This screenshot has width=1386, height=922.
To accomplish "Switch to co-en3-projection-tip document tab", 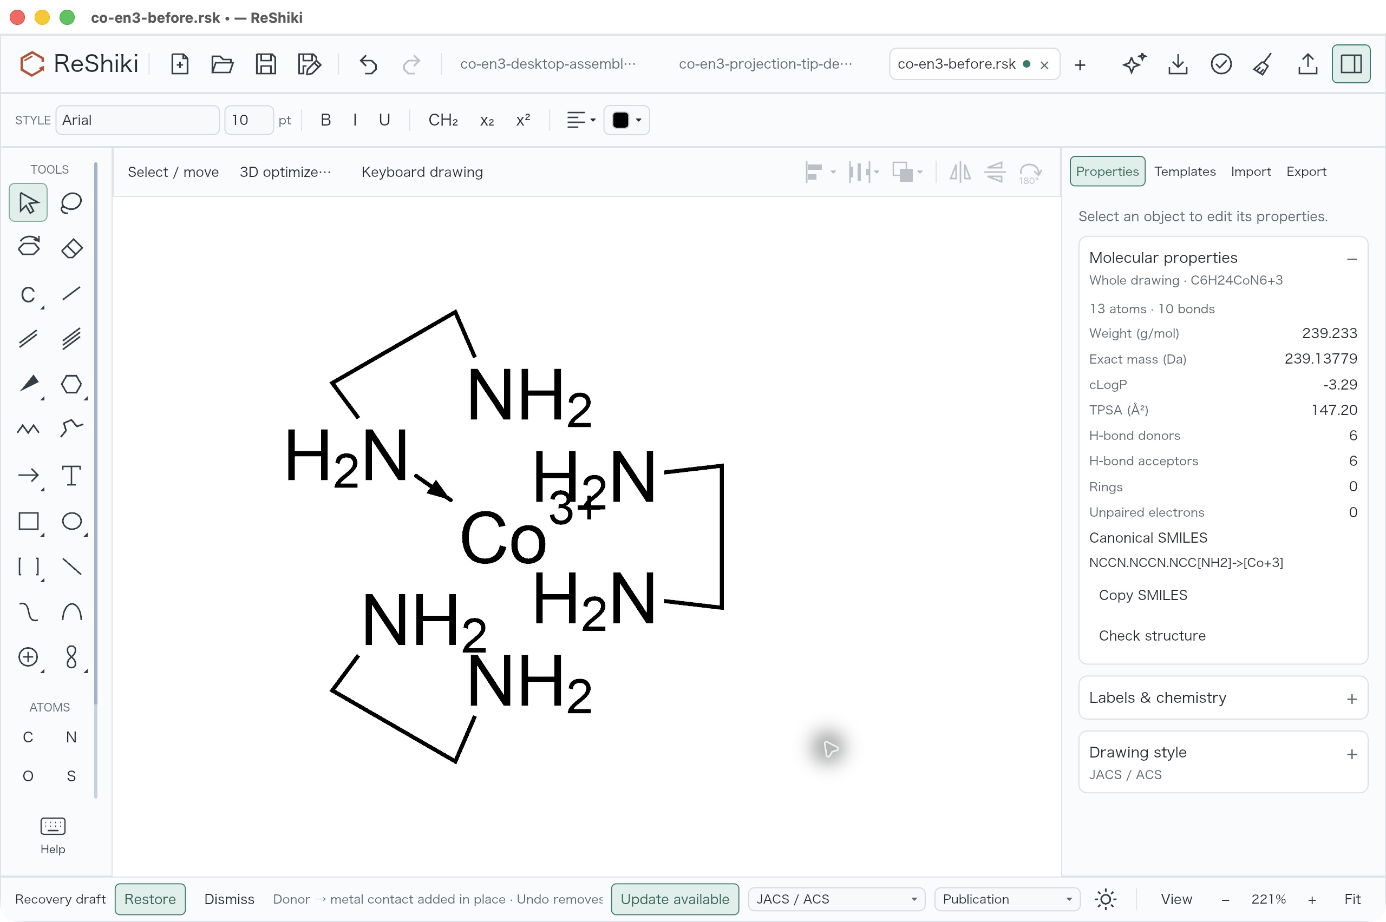I will point(766,63).
